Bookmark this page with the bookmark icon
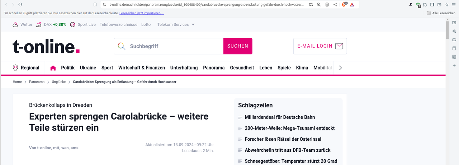This screenshot has width=459, height=165. pyautogui.click(x=95, y=5)
